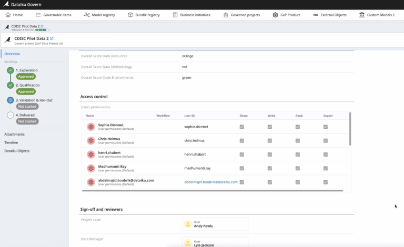Open the Timeline section
Viewport: 404px width, 247px height.
click(11, 142)
